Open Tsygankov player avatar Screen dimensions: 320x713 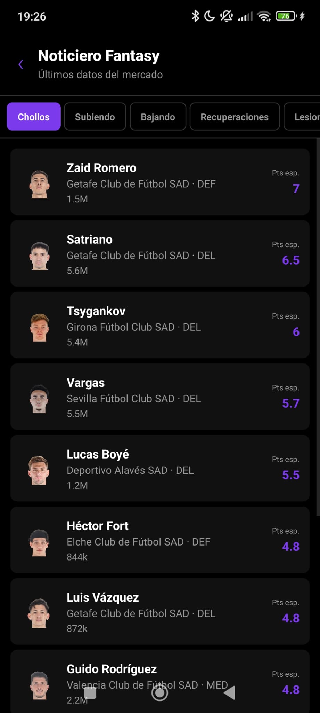point(39,327)
